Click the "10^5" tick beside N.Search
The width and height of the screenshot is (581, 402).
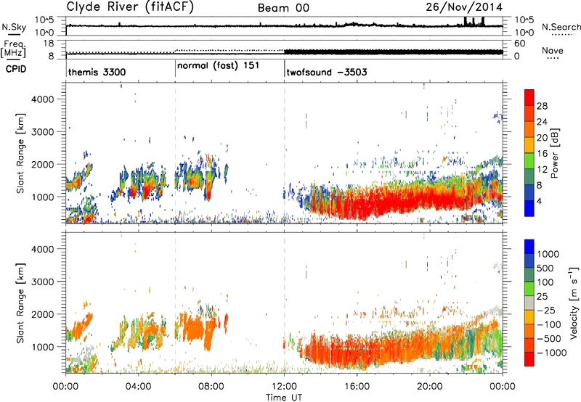point(524,20)
